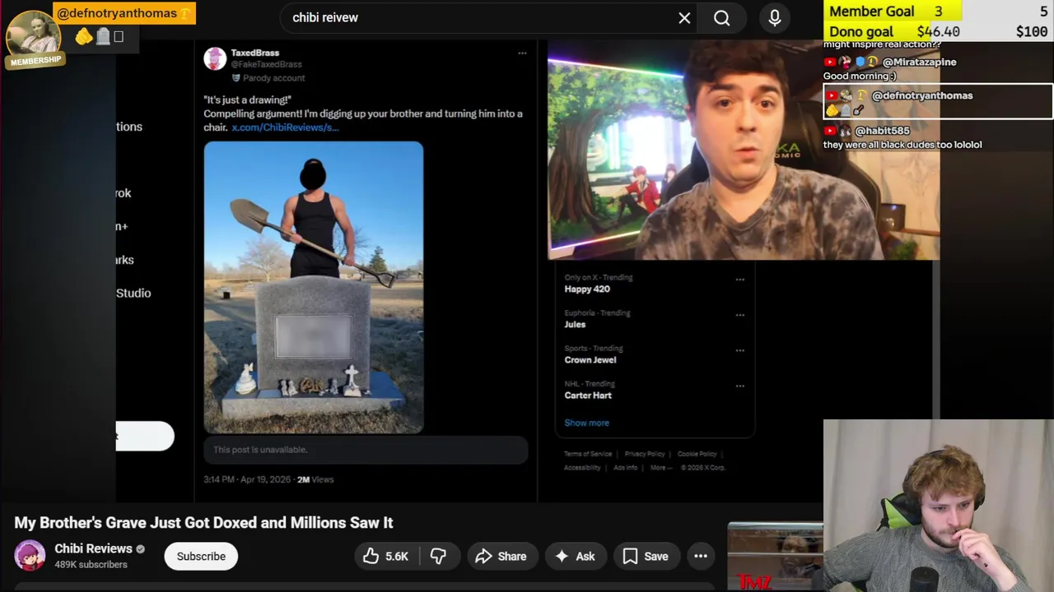Open the Chibi Reviews channel name
Image resolution: width=1054 pixels, height=592 pixels.
tap(93, 548)
